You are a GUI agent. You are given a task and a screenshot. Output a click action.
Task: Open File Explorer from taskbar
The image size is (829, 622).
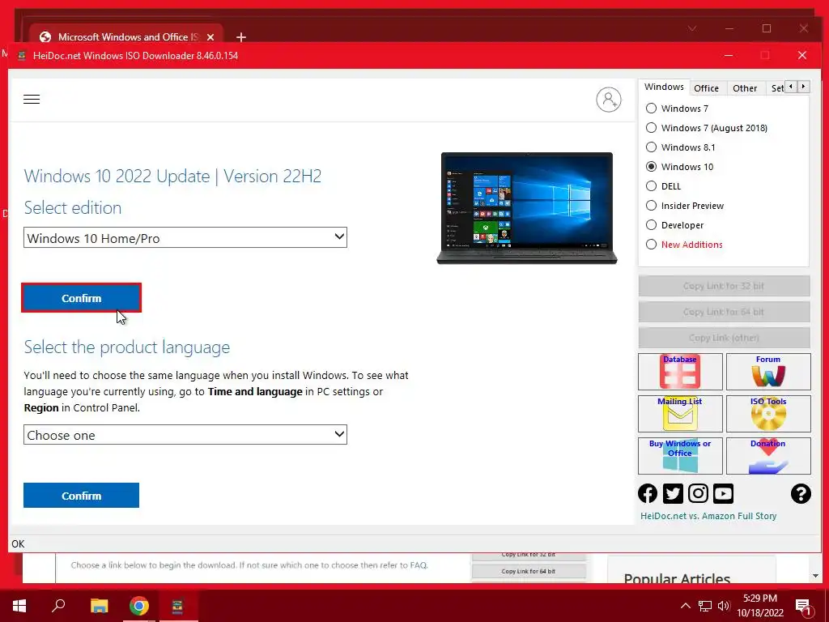[x=100, y=606]
